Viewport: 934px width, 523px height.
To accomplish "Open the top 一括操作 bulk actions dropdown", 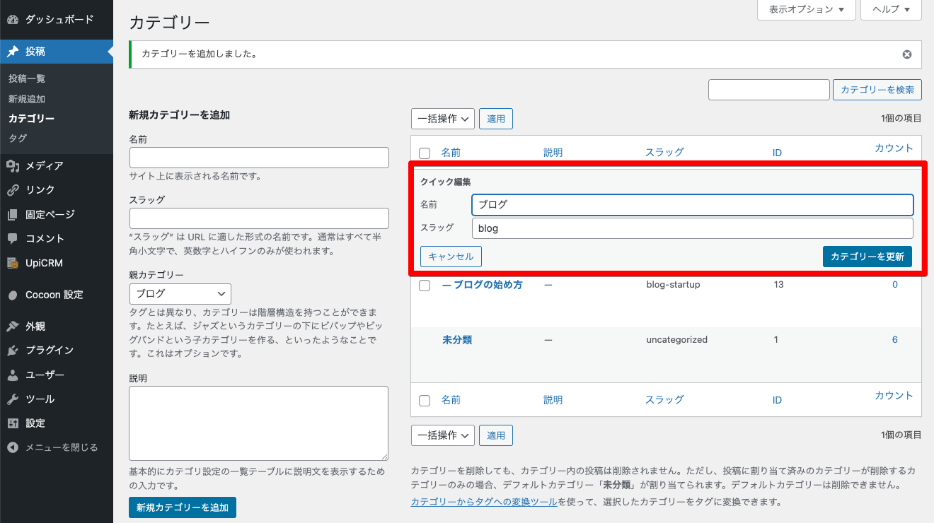I will click(x=442, y=119).
